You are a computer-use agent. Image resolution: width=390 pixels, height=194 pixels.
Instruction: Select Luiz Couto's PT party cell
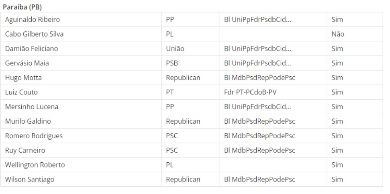(x=191, y=92)
